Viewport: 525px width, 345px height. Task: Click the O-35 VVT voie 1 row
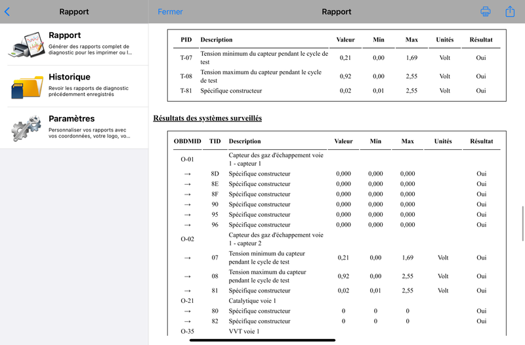tap(337, 331)
